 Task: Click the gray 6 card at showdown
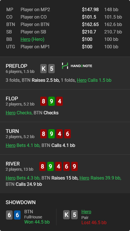click(9, 215)
